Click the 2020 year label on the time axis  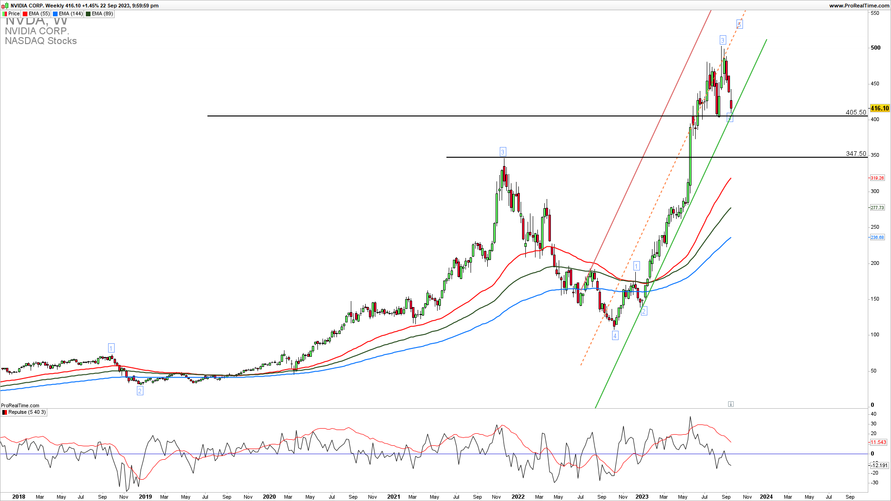pyautogui.click(x=269, y=497)
